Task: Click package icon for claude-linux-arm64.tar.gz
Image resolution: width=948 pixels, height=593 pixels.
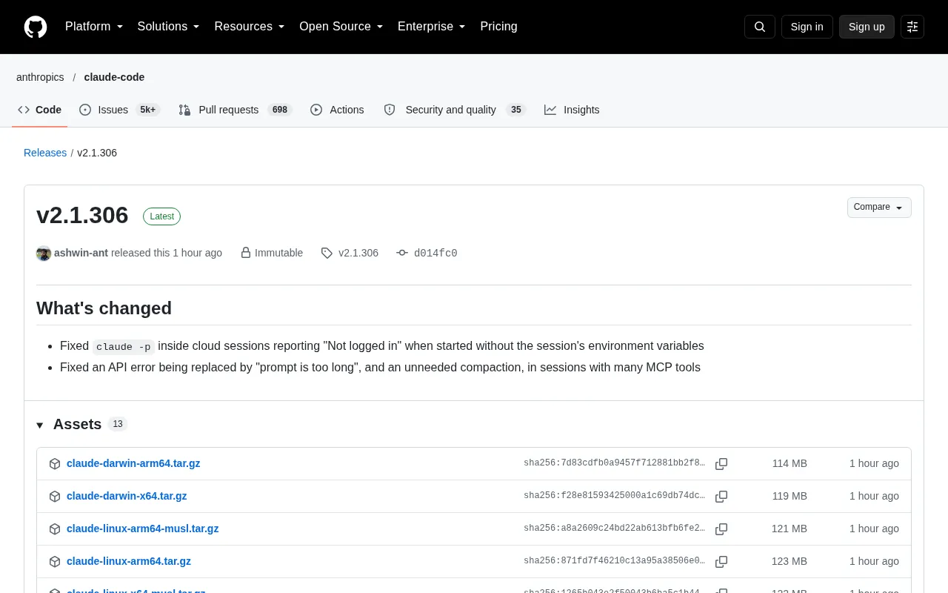Action: click(x=55, y=562)
